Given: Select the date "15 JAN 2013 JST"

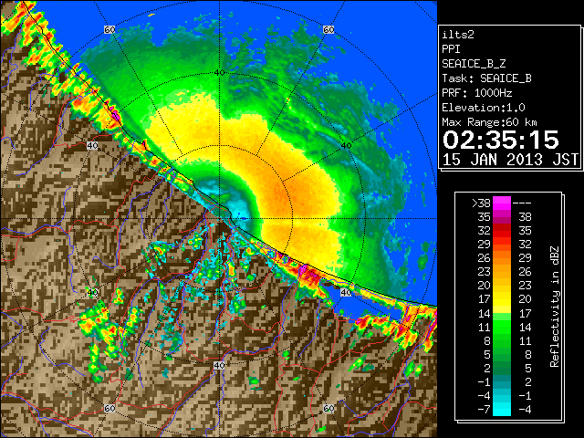Looking at the screenshot, I should coord(510,160).
